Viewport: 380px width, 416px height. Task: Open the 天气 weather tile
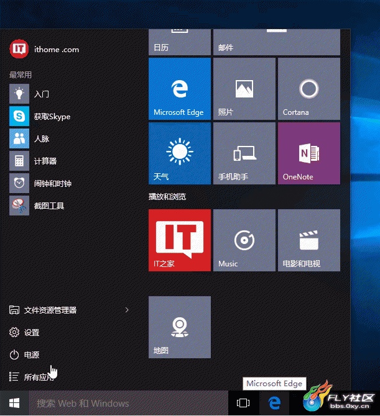tap(180, 153)
